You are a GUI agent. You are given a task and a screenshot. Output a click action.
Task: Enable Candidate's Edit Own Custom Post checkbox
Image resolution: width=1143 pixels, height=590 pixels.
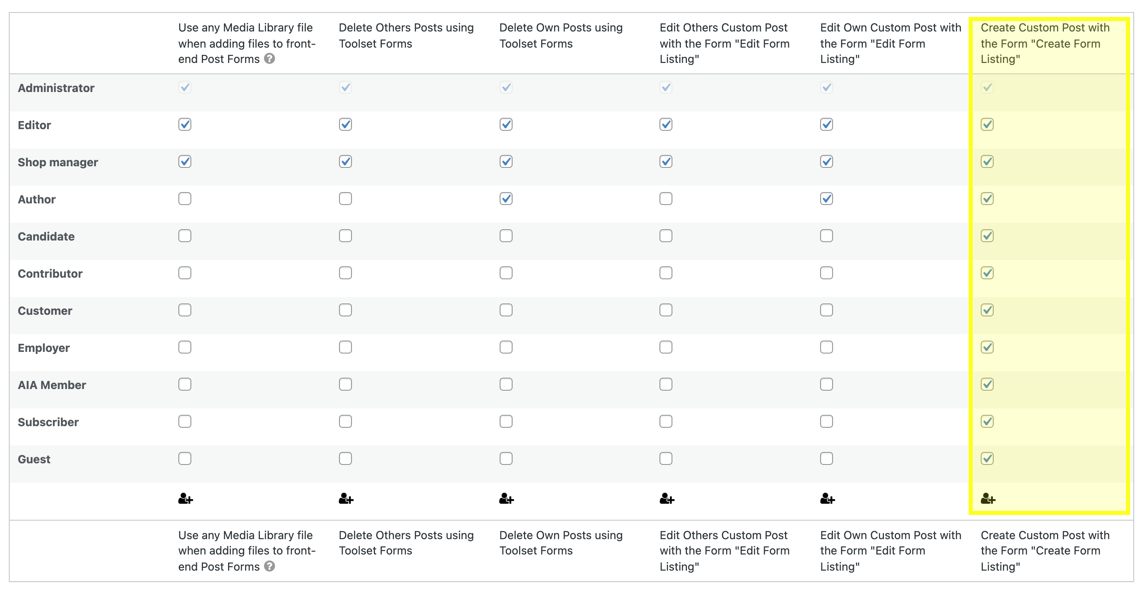[x=827, y=236]
